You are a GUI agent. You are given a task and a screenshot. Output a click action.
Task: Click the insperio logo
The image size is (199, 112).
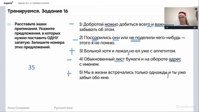[8, 3]
